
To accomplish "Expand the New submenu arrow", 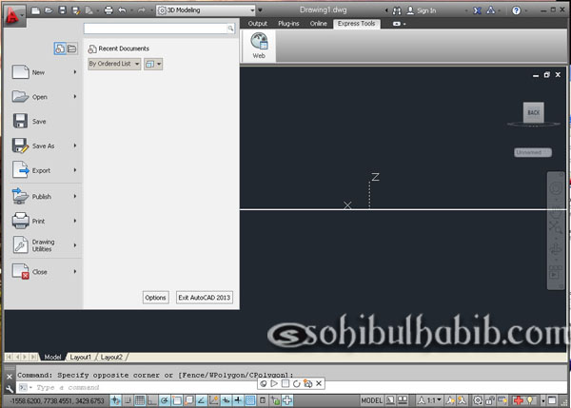I will [x=75, y=72].
